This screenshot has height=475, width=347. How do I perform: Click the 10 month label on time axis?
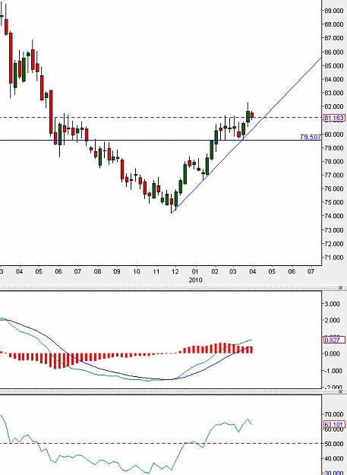137,271
